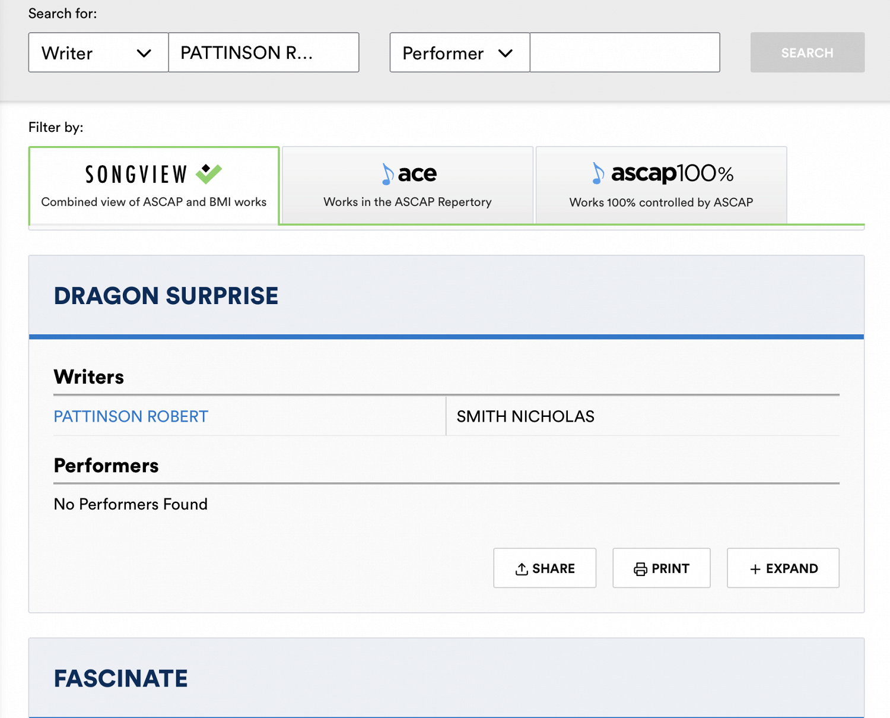The height and width of the screenshot is (718, 890).
Task: Click the writer name input field
Action: [x=263, y=53]
